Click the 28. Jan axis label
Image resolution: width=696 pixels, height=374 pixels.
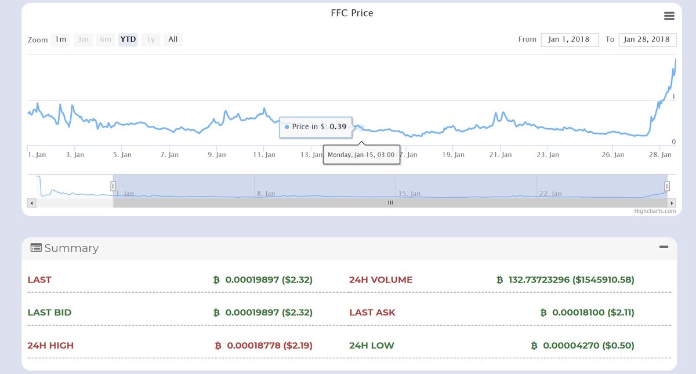click(660, 155)
